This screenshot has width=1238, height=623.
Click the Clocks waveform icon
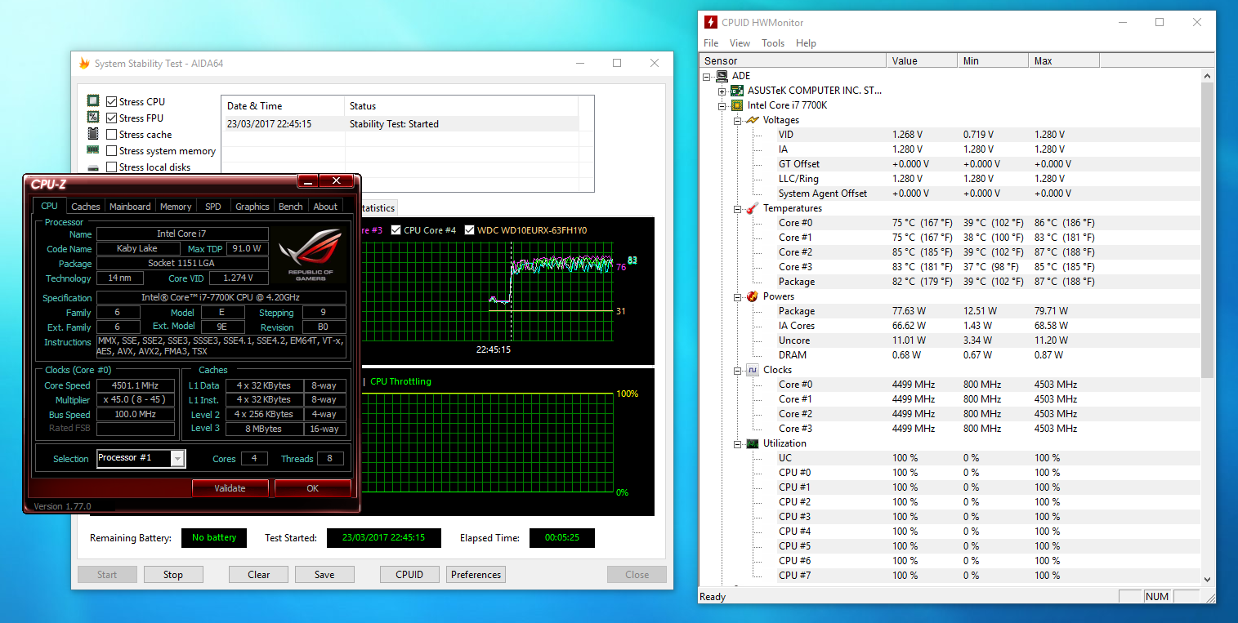tap(753, 370)
